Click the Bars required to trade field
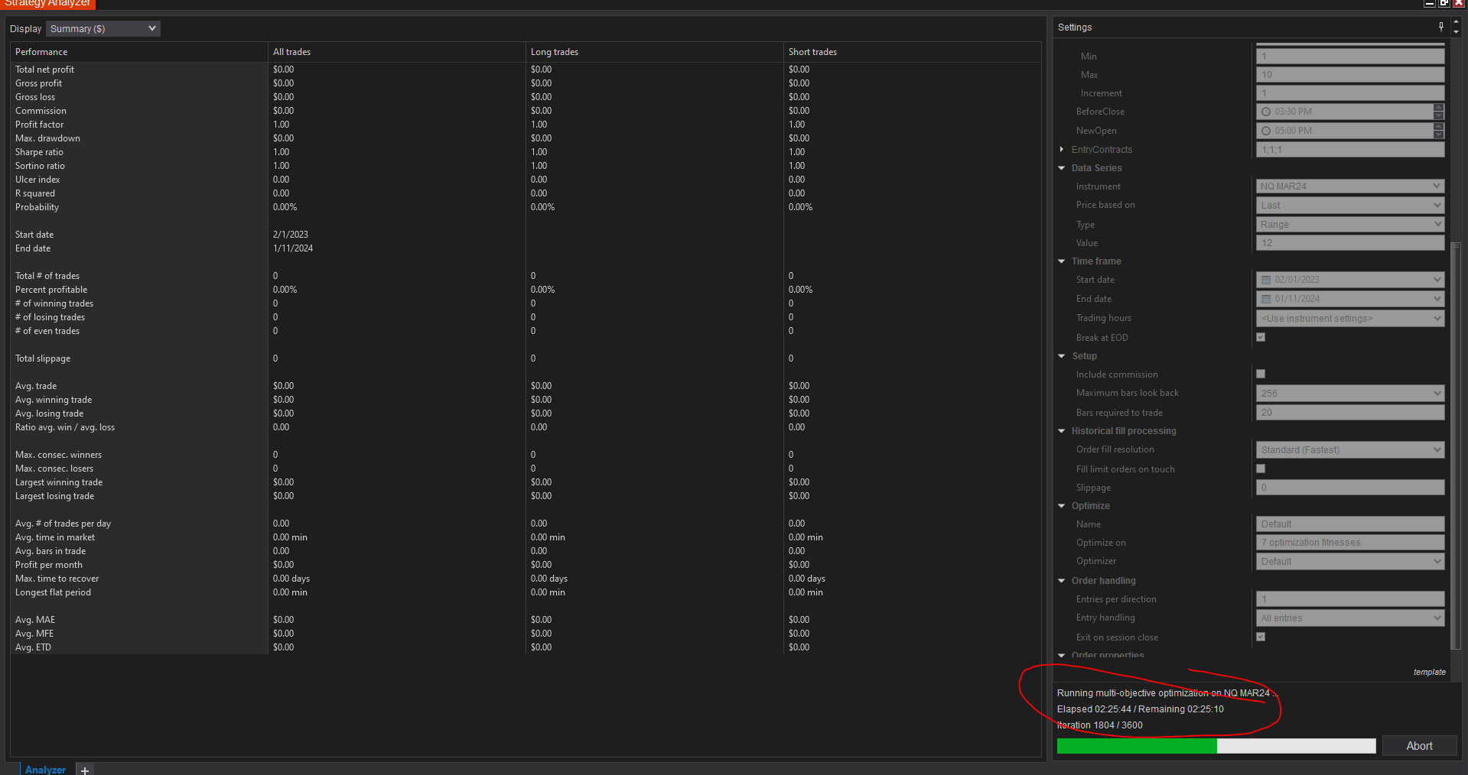 (x=1350, y=412)
